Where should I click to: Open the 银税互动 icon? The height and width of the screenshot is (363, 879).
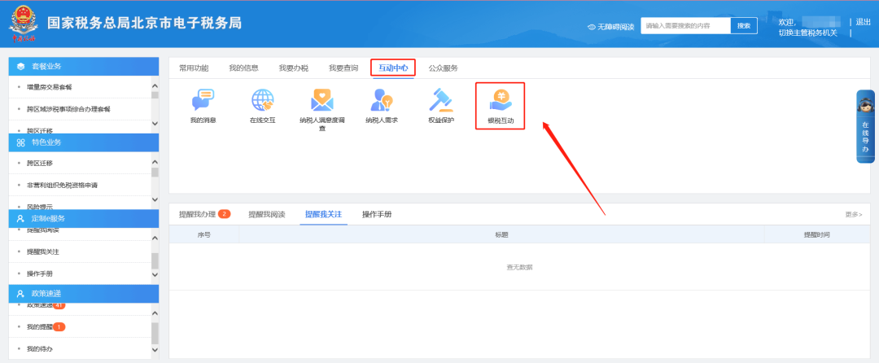[500, 100]
